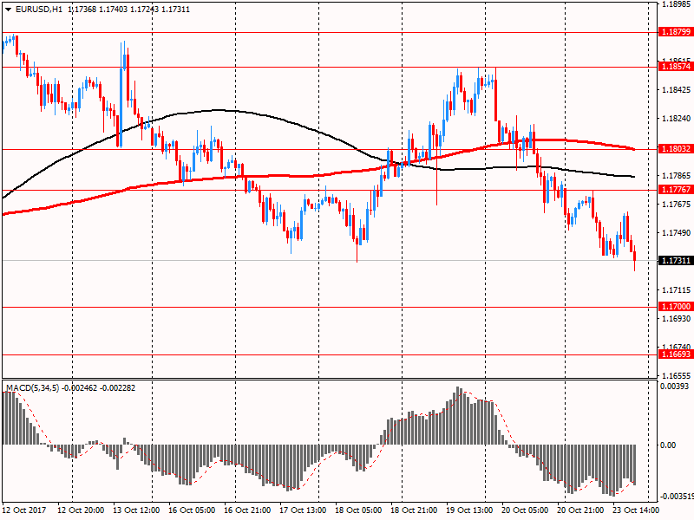Select the 1.18032 red price level label

pos(676,148)
